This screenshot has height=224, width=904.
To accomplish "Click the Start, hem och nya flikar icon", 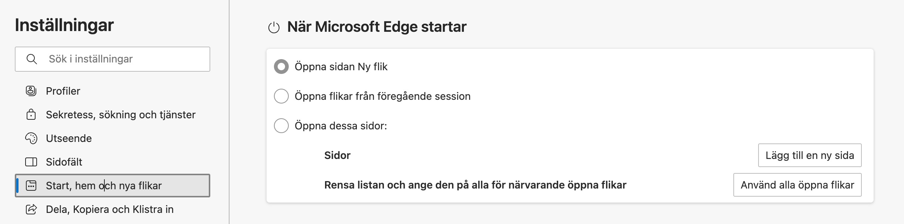I will coord(31,186).
